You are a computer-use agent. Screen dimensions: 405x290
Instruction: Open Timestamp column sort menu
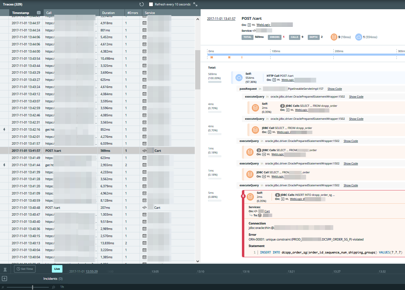pyautogui.click(x=39, y=13)
